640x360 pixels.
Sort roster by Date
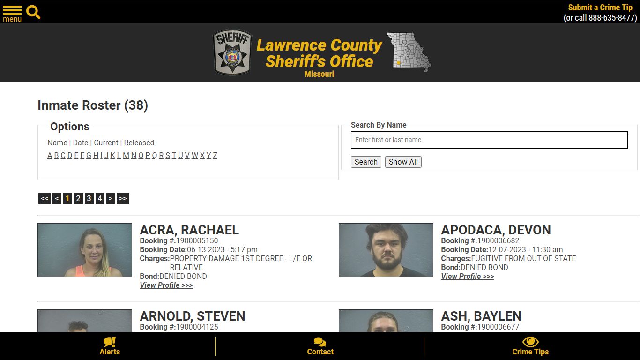point(81,142)
